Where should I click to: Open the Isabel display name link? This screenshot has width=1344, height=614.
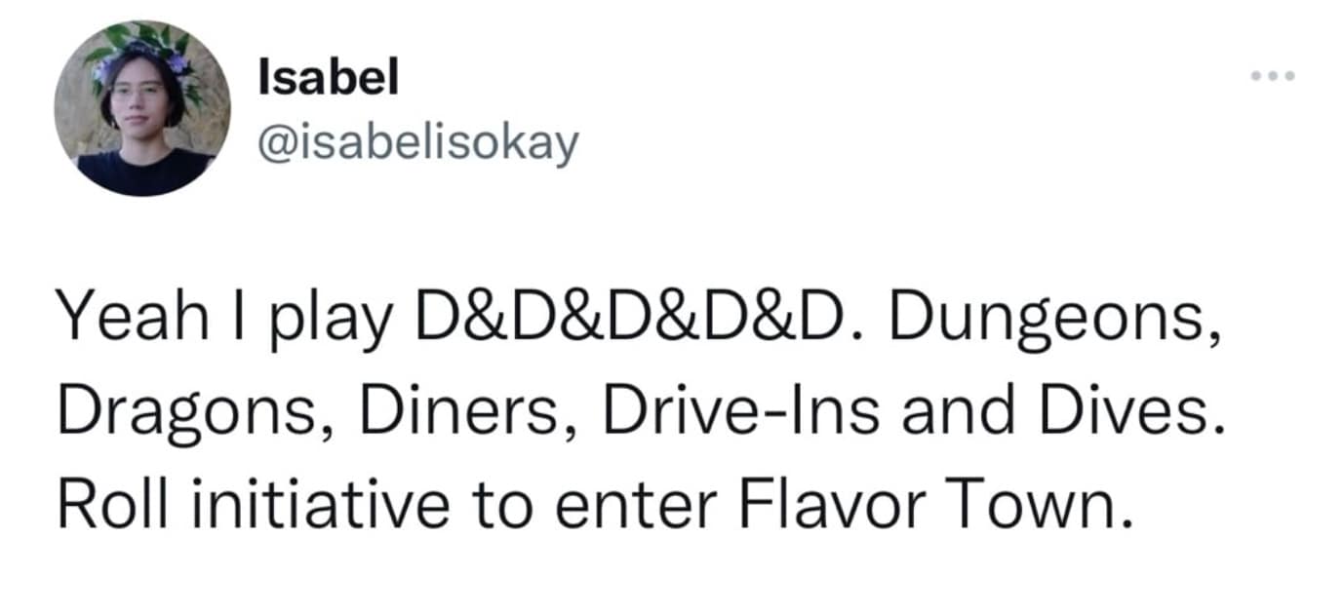[x=329, y=78]
